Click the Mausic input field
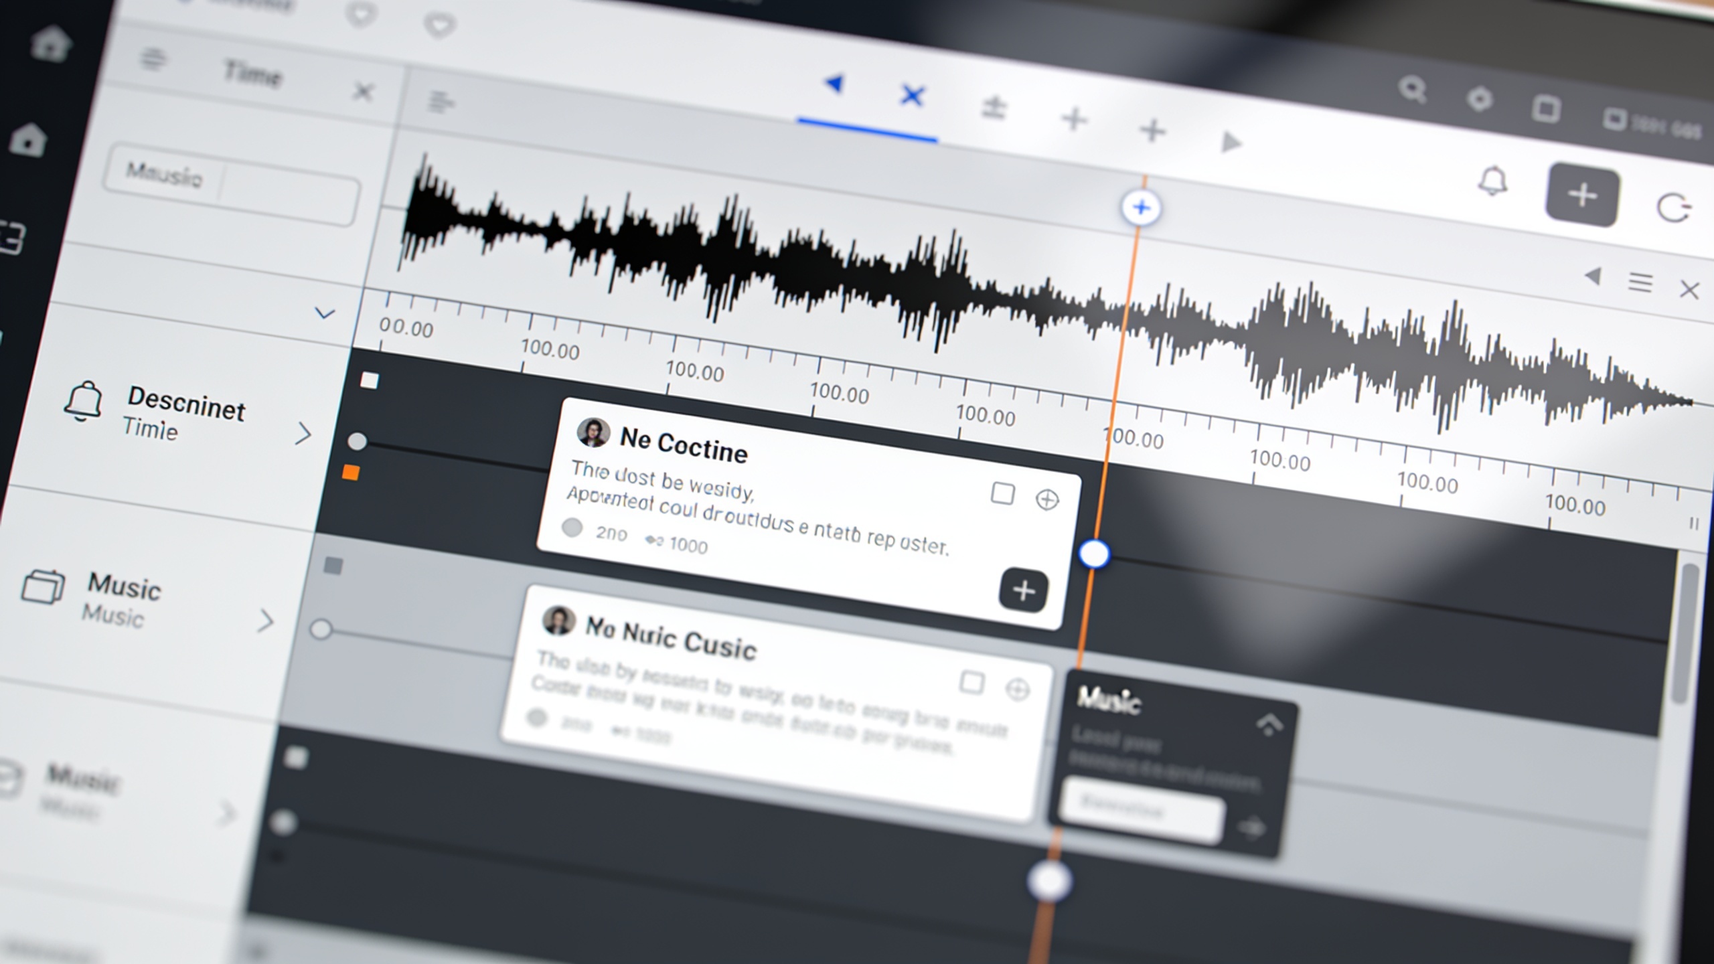Image resolution: width=1714 pixels, height=964 pixels. (231, 184)
